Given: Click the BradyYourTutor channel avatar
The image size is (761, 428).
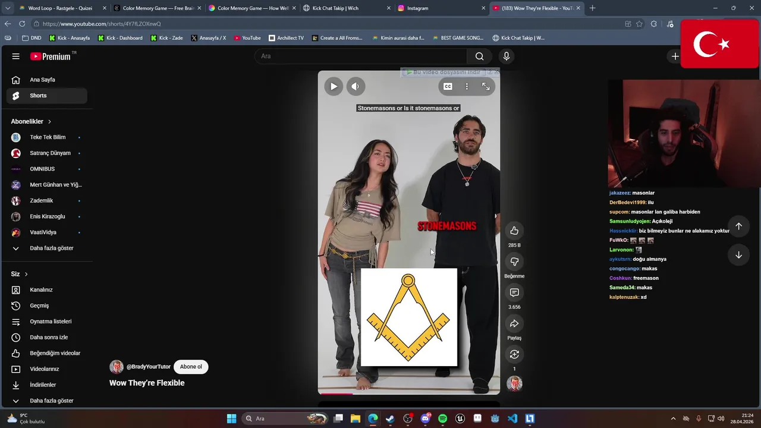Looking at the screenshot, I should click(x=117, y=367).
